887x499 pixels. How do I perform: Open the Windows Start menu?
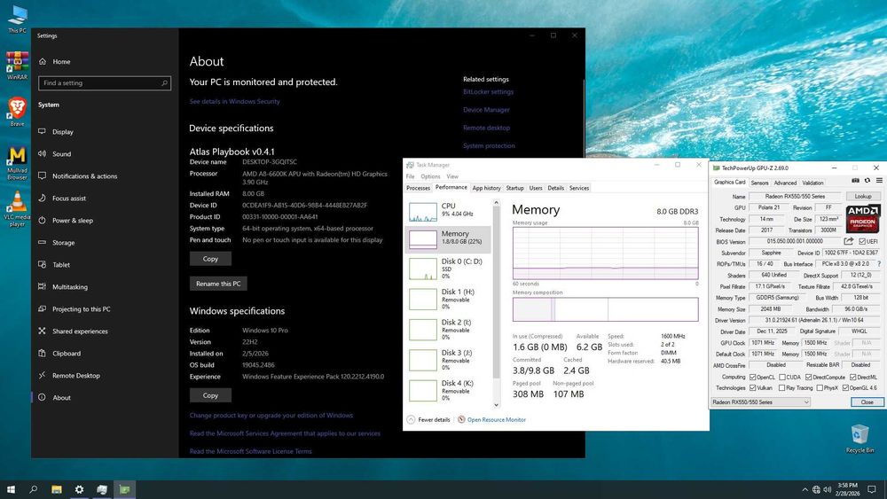coord(11,489)
